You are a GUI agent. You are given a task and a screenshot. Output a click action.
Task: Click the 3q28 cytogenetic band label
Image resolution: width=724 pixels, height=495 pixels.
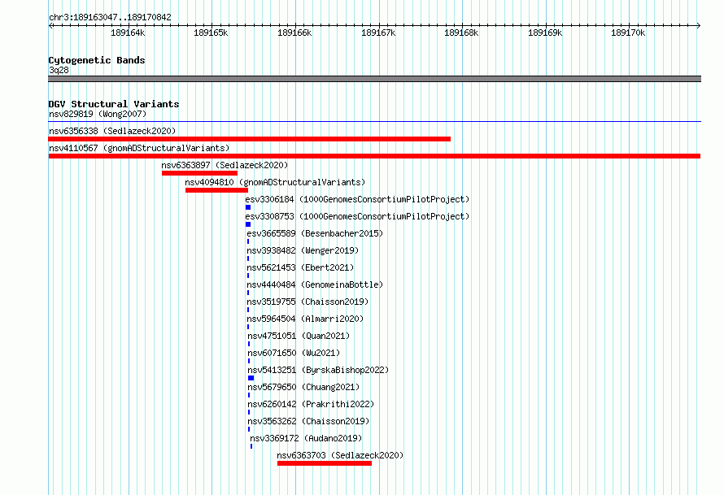[59, 70]
